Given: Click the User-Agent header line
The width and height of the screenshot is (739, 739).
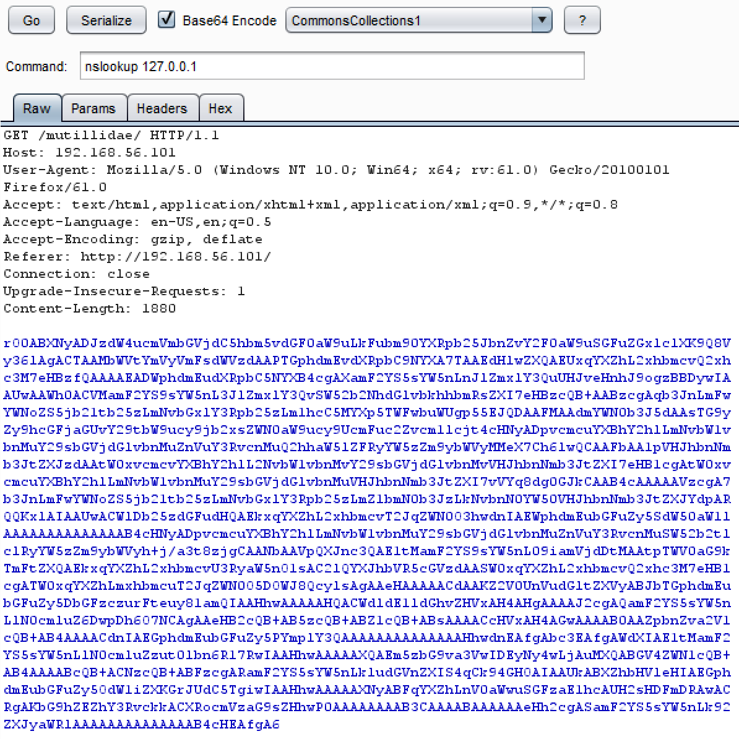Looking at the screenshot, I should (336, 179).
